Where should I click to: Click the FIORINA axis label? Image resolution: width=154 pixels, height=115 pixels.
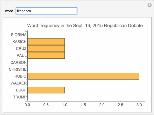point(19,35)
